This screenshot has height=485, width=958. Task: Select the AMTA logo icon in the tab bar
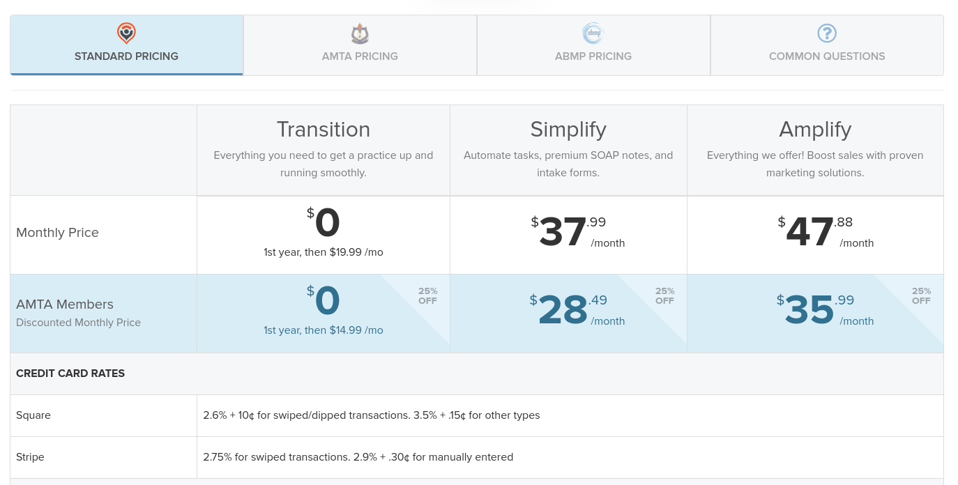click(x=360, y=33)
